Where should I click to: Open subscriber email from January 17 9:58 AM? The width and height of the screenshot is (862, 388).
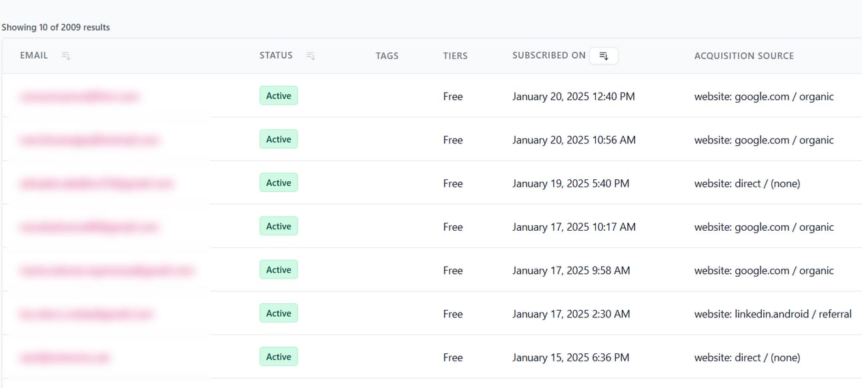pos(106,271)
